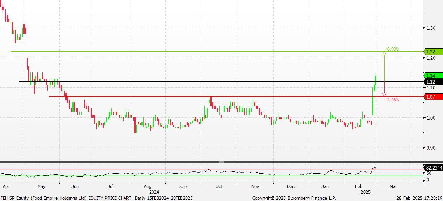Click the Apr month label on time axis
Image resolution: width=443 pixels, height=201 pixels.
[x=6, y=187]
